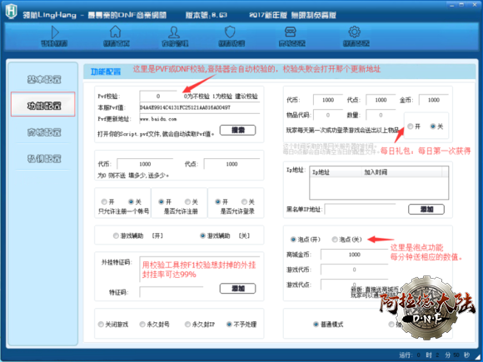483x362 pixels.
Task: Click the 游戏代币 input field
Action: (354, 270)
